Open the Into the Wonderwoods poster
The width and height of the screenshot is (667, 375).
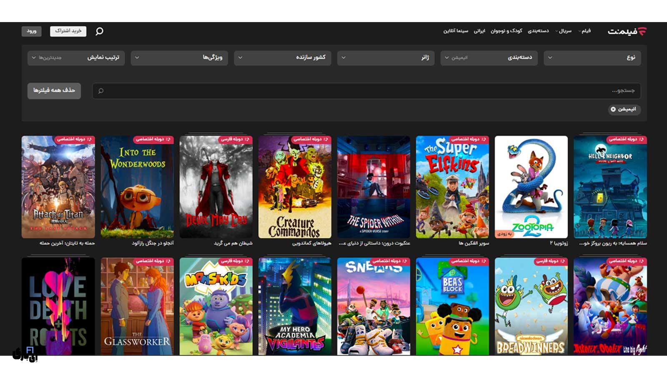[x=137, y=187]
